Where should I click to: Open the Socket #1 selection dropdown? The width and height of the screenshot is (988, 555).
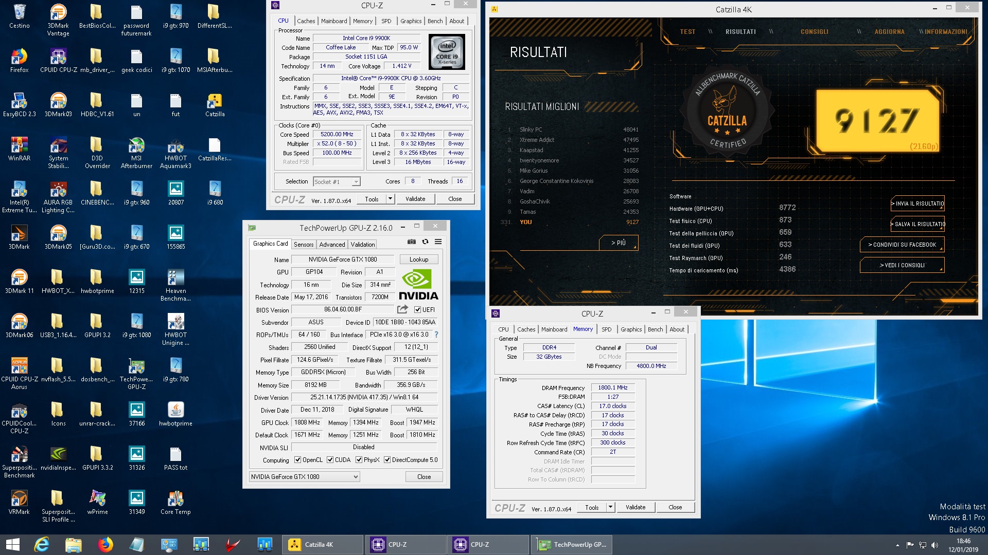click(337, 182)
